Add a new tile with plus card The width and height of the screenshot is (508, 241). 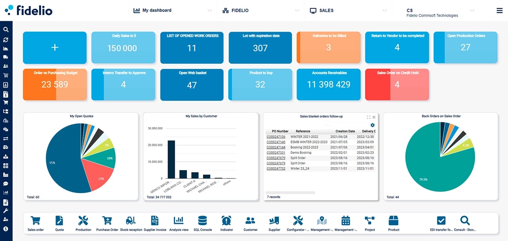55,47
